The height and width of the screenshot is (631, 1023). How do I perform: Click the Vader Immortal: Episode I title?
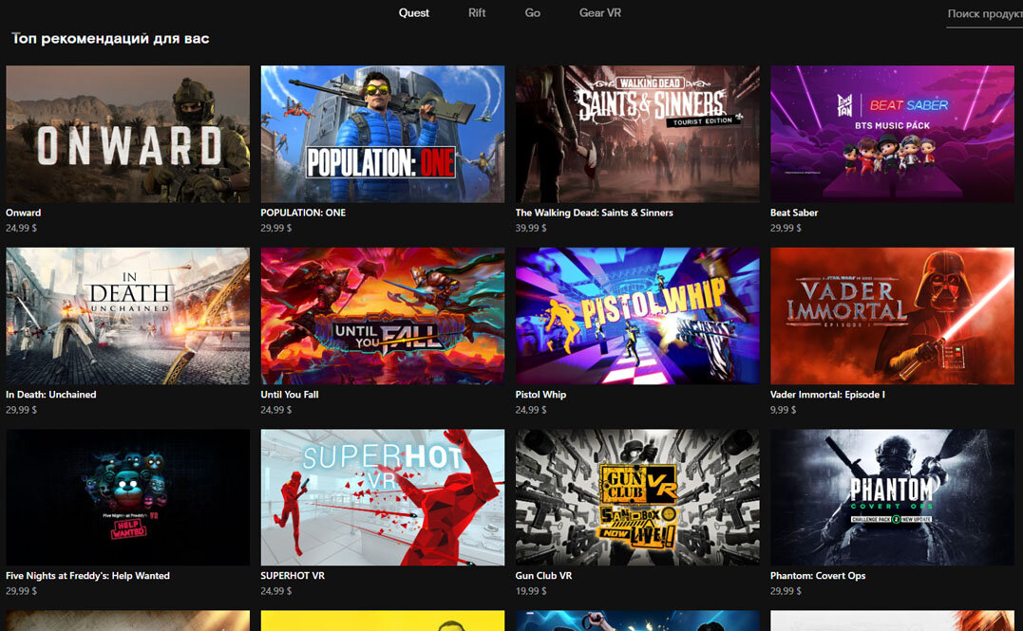tap(828, 395)
